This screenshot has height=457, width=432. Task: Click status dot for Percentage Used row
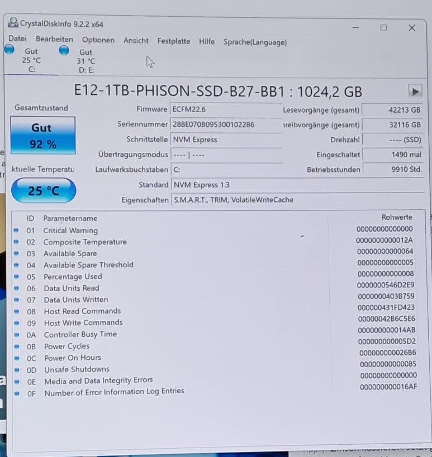[x=16, y=276]
